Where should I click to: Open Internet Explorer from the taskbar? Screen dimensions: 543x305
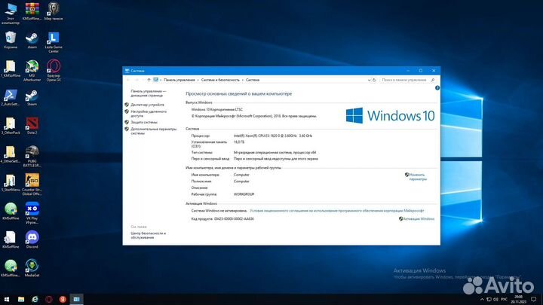pyautogui.click(x=35, y=299)
